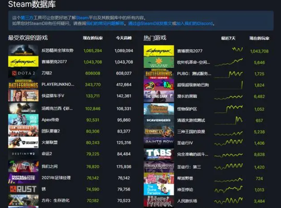Screen dimensions: 281x208
Task: Click the 7-day sparkline for 超级超级新哈巴狗
Action: click(228, 85)
